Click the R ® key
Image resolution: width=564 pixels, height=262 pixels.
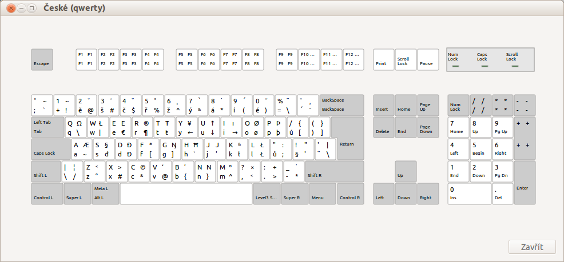point(142,127)
